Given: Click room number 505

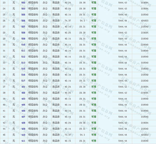Looking at the screenshot, I should click(23, 15).
